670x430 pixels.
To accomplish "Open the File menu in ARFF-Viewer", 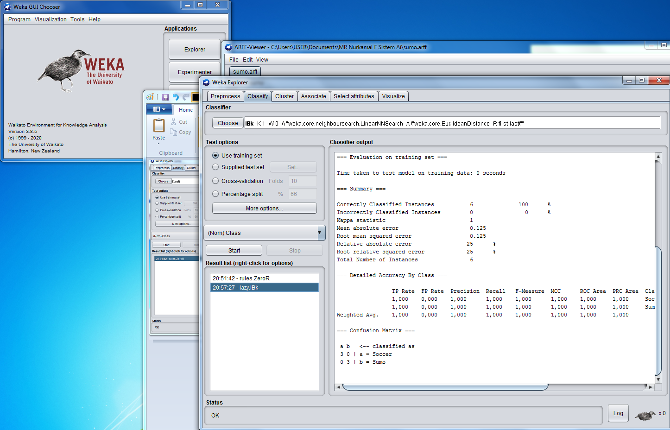I will pos(234,60).
